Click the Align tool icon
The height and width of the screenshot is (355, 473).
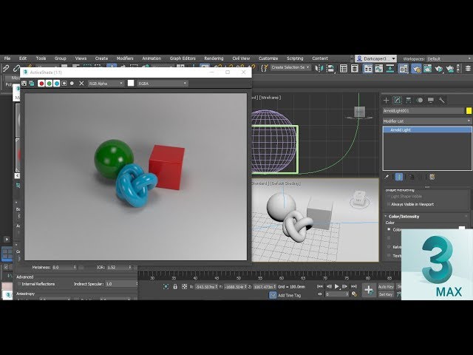(x=331, y=69)
